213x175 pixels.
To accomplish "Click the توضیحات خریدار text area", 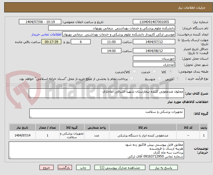I will pyautogui.click(x=96, y=150).
